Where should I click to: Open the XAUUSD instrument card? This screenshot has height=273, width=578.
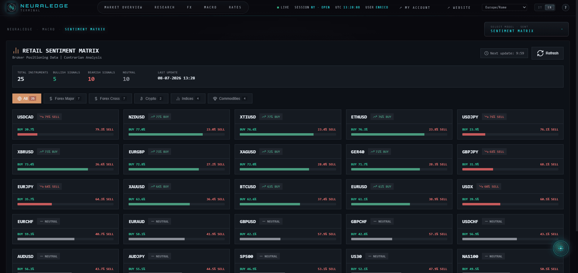pyautogui.click(x=177, y=194)
